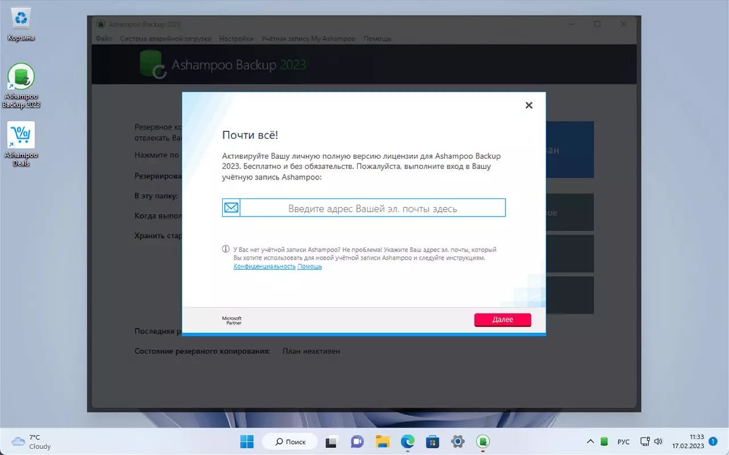Open Windows Settings from the taskbar
Viewport: 729px width, 455px height.
coord(457,441)
